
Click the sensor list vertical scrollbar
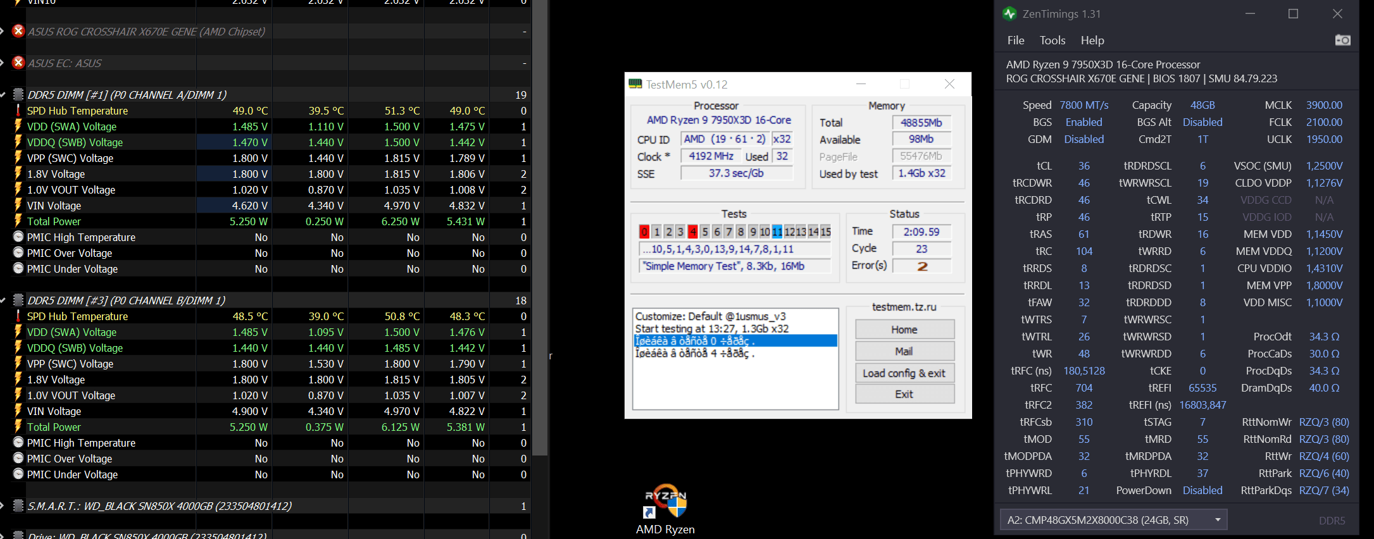pos(540,228)
